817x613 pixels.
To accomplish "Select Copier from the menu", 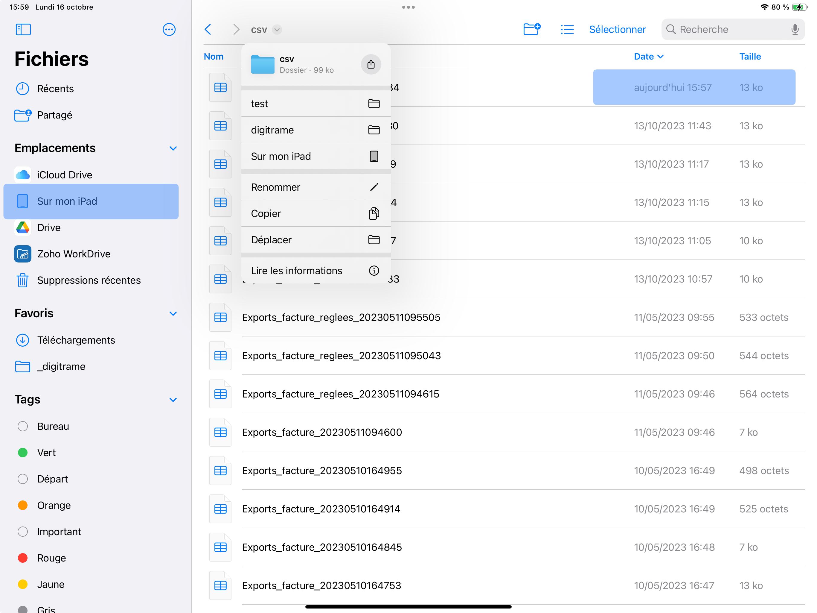I will click(316, 213).
